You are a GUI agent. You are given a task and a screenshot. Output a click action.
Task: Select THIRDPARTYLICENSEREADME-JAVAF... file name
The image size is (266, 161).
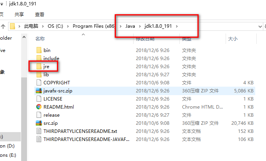coord(86,139)
